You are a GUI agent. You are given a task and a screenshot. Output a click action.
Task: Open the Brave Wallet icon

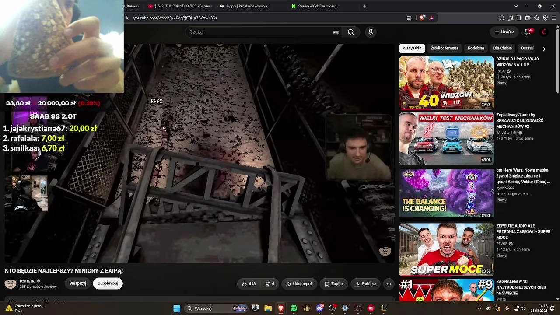[528, 18]
